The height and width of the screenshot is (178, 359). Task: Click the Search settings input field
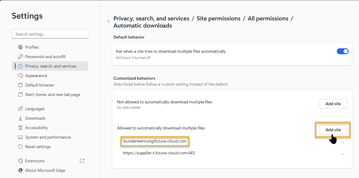click(50, 34)
